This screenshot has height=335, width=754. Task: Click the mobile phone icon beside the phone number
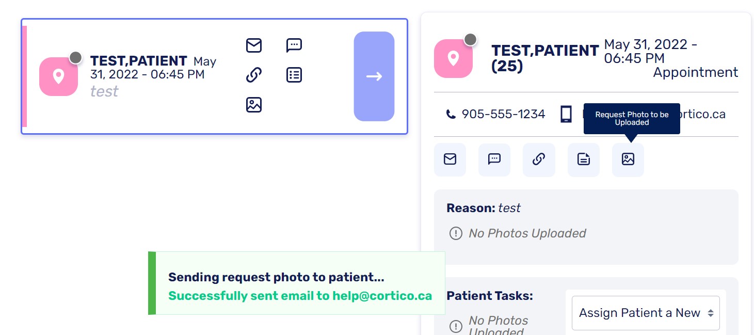pos(566,114)
